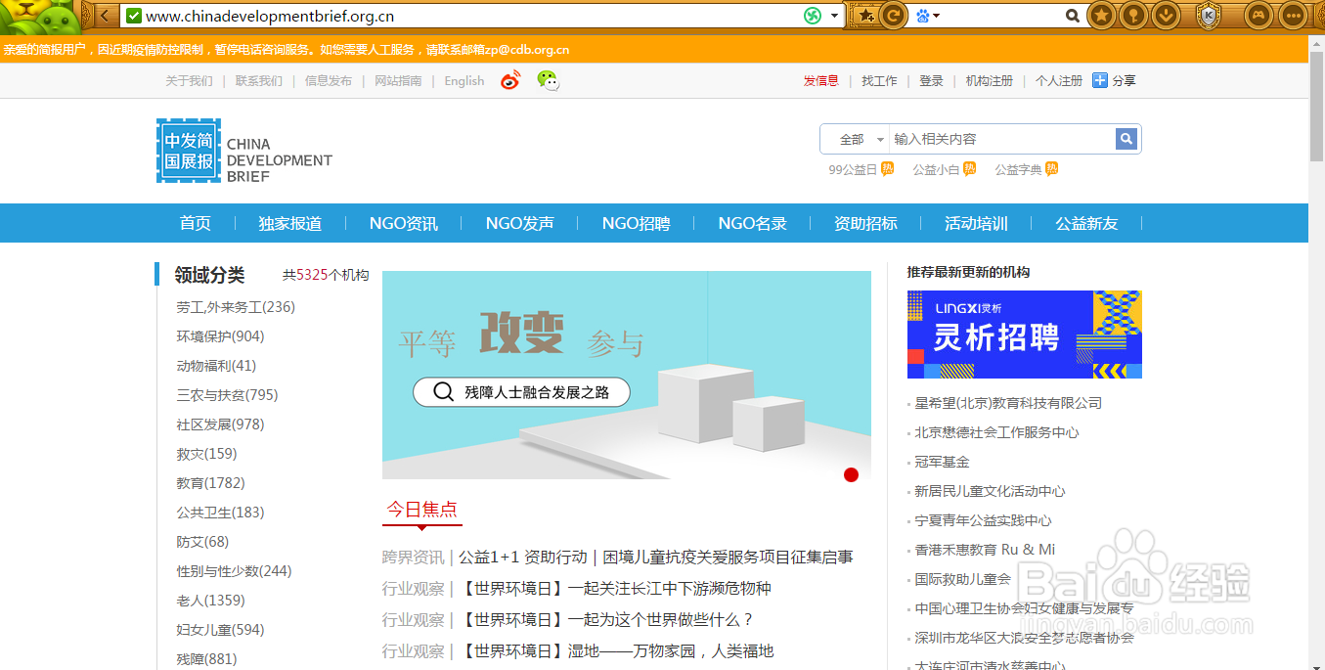The image size is (1325, 670).
Task: Click the WeChat icon near English link
Action: [548, 80]
